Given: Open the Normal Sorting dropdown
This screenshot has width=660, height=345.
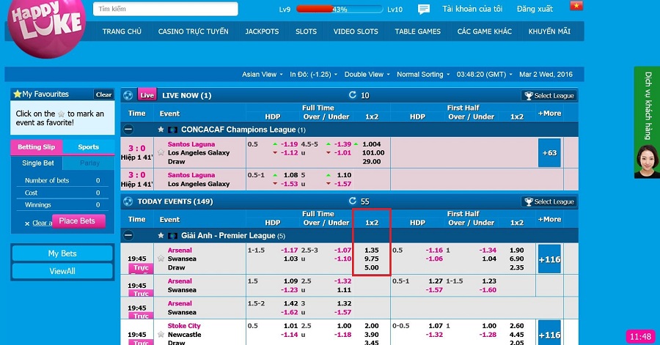Looking at the screenshot, I should pyautogui.click(x=423, y=74).
